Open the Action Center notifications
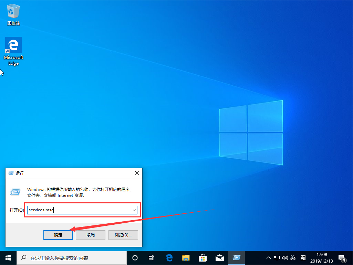This screenshot has height=265, width=353. (x=342, y=257)
